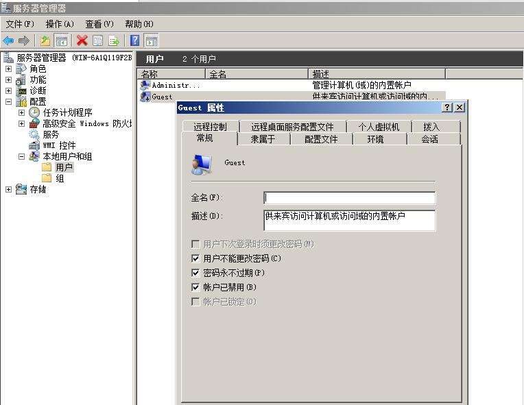This screenshot has width=524, height=405.
Task: Click the Forward arrow toolbar icon
Action: coord(24,40)
